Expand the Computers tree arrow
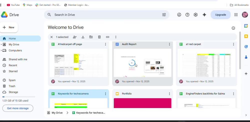 point(1,50)
